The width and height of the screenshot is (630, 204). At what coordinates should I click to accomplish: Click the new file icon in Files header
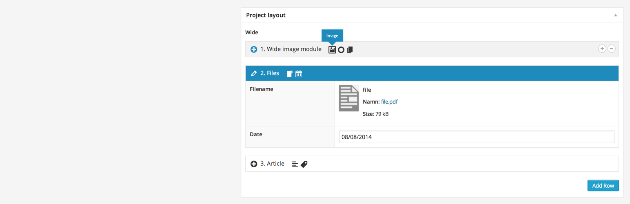pyautogui.click(x=290, y=73)
